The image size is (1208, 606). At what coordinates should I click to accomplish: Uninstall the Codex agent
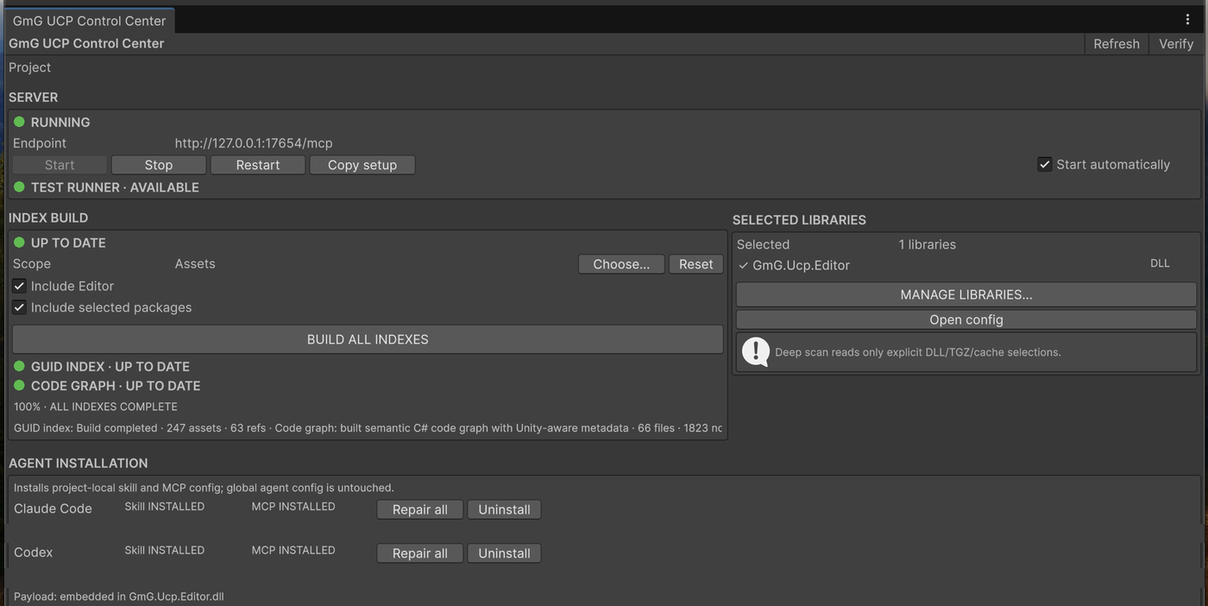(x=504, y=553)
